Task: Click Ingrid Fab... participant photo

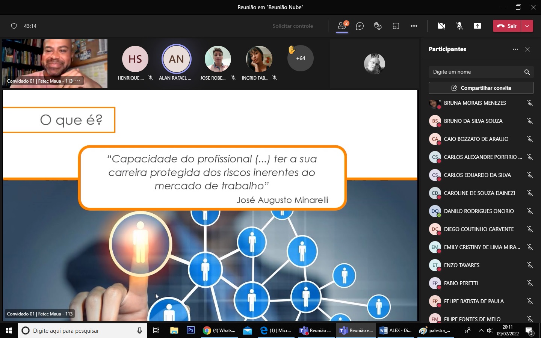Action: click(259, 59)
